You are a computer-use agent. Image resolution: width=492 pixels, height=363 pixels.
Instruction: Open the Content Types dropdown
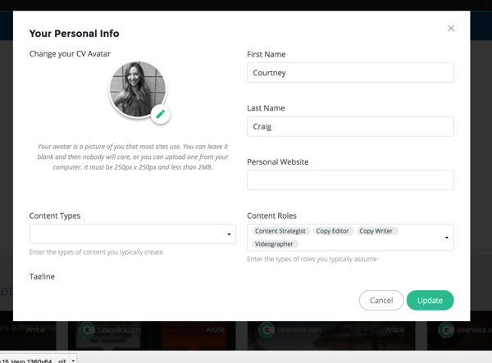click(132, 234)
